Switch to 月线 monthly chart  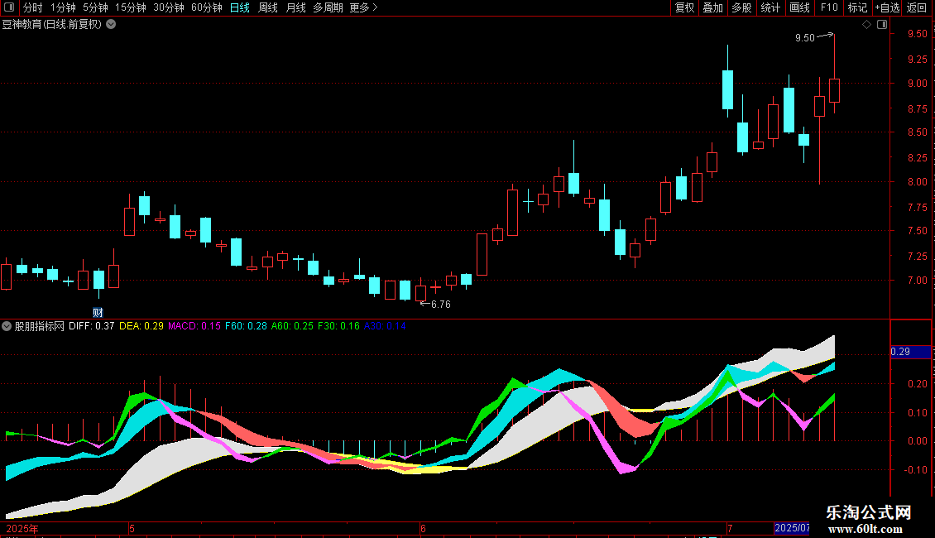[x=295, y=7]
